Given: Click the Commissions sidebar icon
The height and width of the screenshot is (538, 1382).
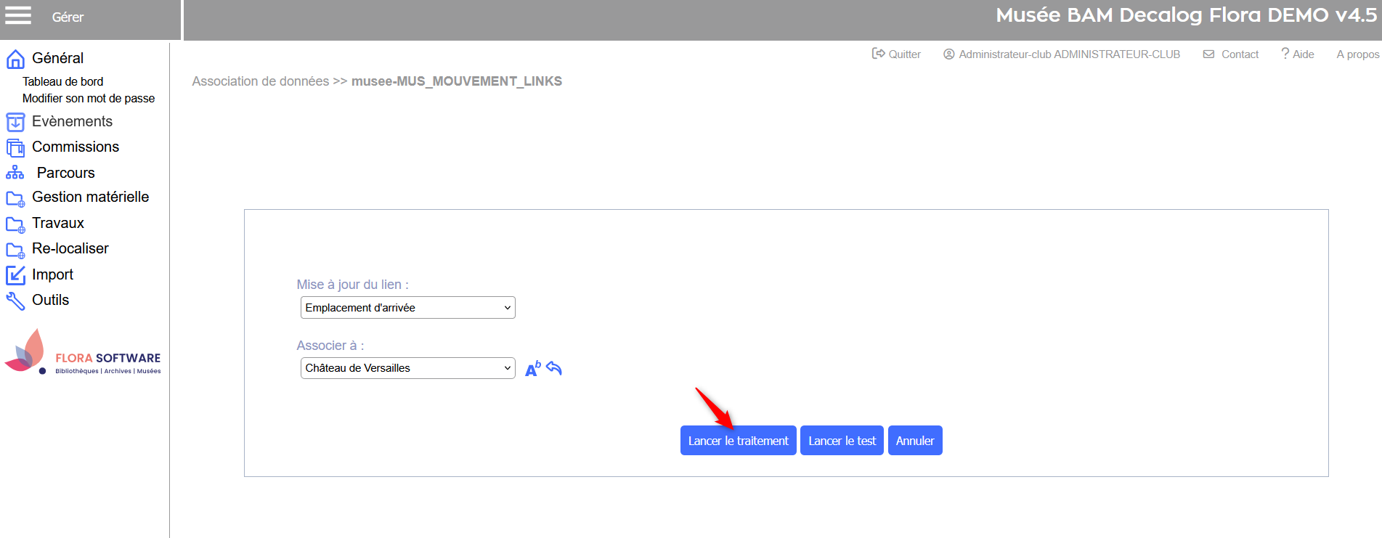Looking at the screenshot, I should (x=15, y=147).
